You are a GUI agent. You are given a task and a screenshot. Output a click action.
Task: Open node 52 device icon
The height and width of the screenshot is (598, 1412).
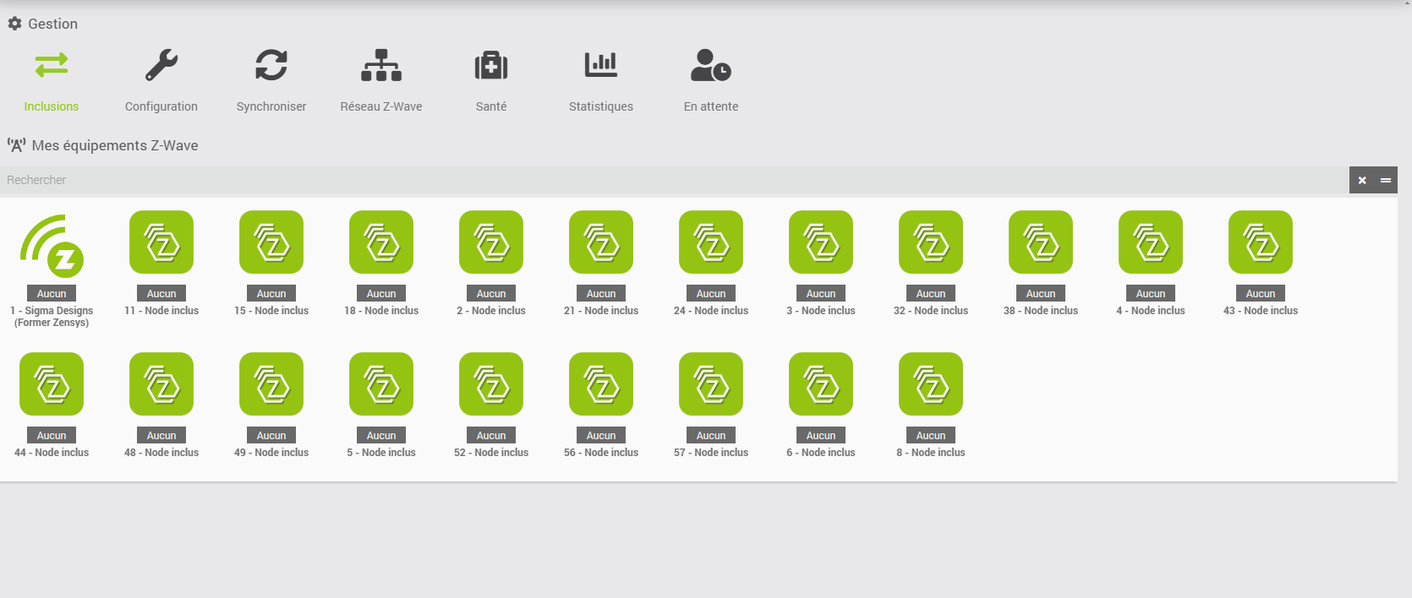click(x=491, y=384)
